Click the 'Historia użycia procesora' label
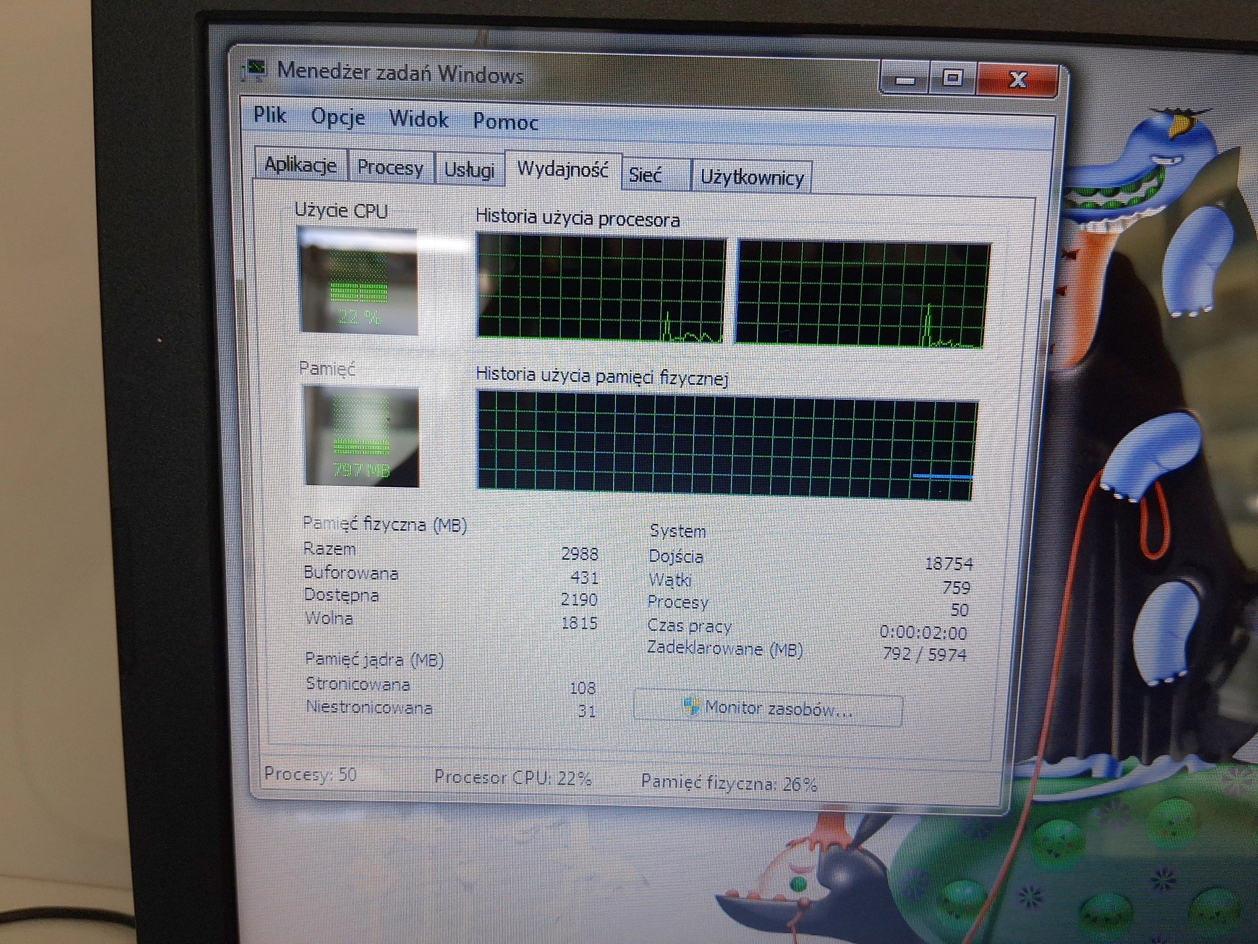 pos(577,218)
